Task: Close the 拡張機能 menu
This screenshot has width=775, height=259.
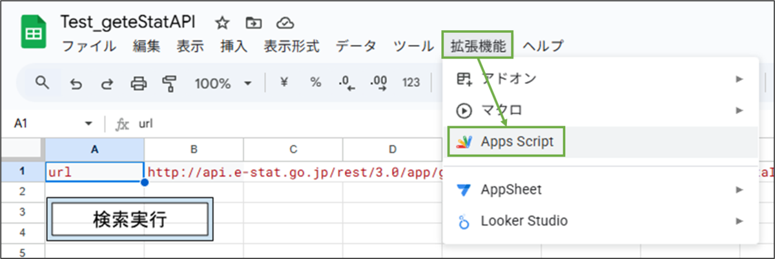Action: coord(478,46)
